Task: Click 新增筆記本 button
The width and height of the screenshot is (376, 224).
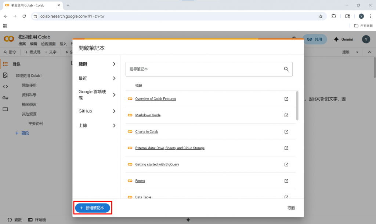Action: [93, 208]
